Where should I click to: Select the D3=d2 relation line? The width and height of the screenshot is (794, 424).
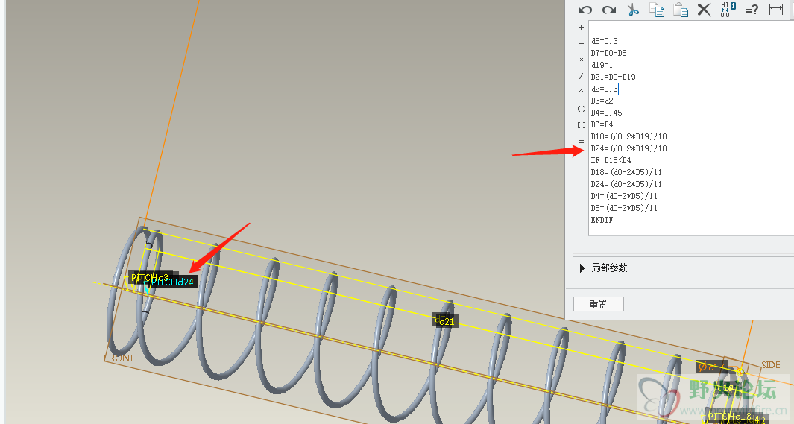tap(602, 101)
